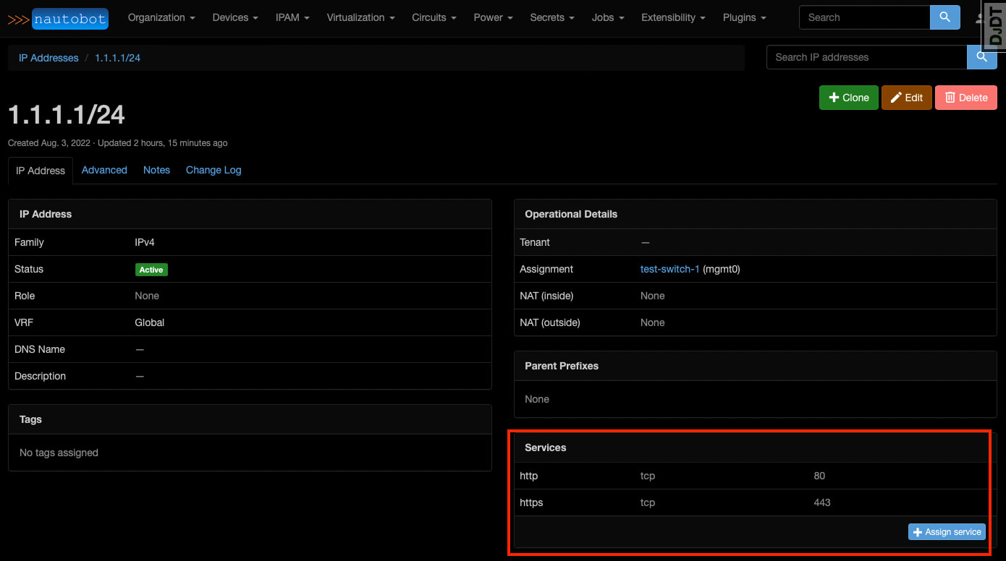Open the test-switch-1 assignment link

670,269
